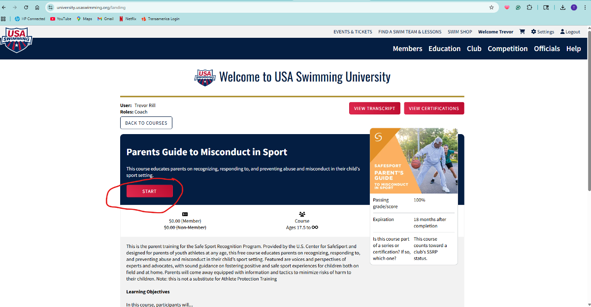
Task: Bookmark this page with the star icon
Action: click(491, 7)
